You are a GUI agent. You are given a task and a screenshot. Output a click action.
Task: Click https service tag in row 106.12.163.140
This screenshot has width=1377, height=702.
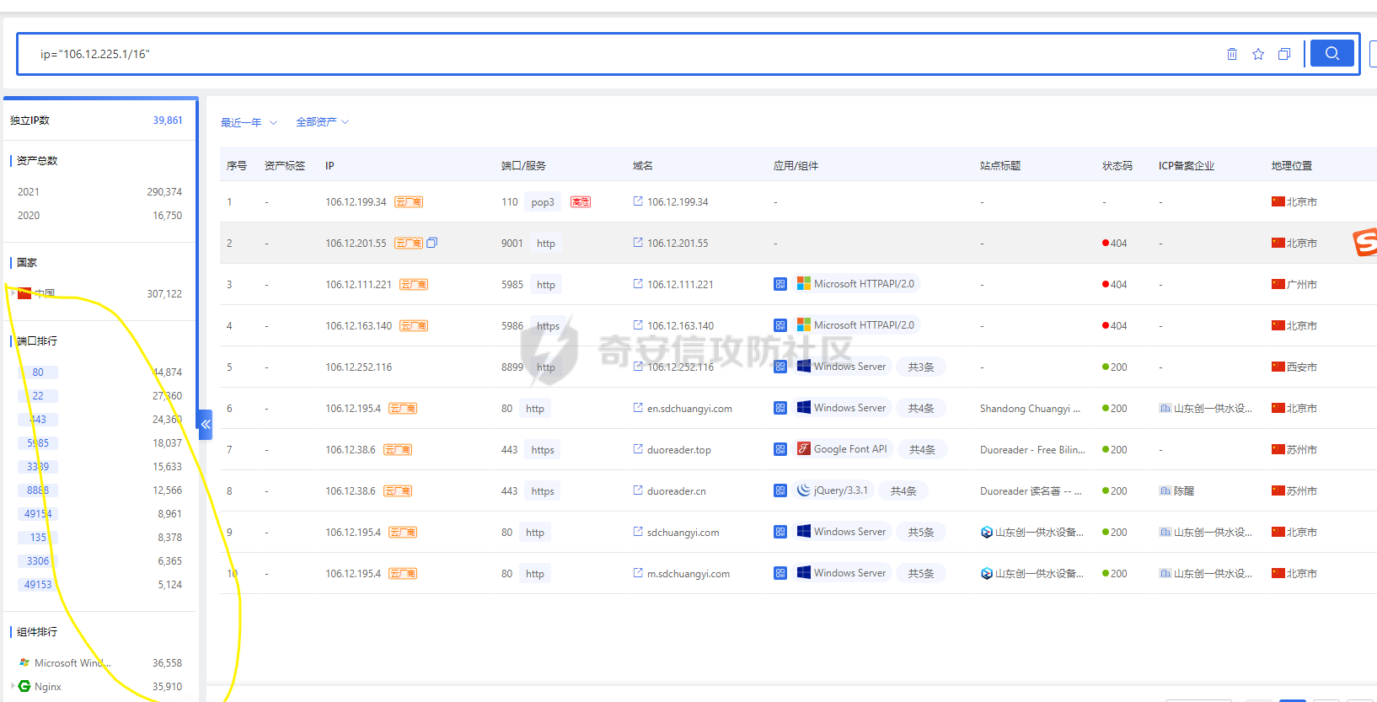point(549,326)
